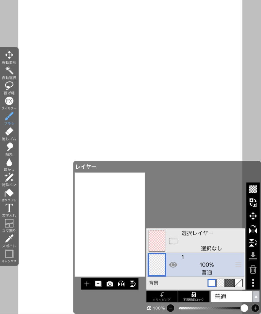Toggle クリッピング clipping for the layer
261x314 pixels.
coord(162,297)
